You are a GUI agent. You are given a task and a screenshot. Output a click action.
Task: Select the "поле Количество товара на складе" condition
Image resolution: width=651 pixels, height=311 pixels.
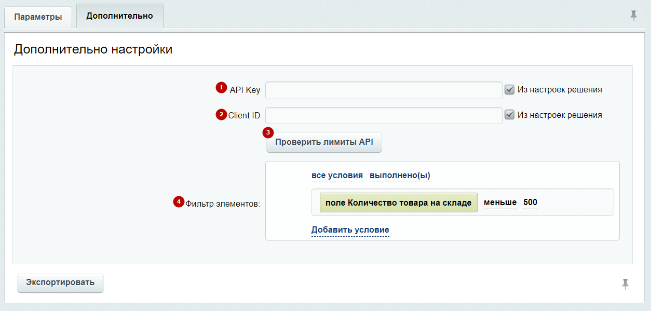point(398,202)
